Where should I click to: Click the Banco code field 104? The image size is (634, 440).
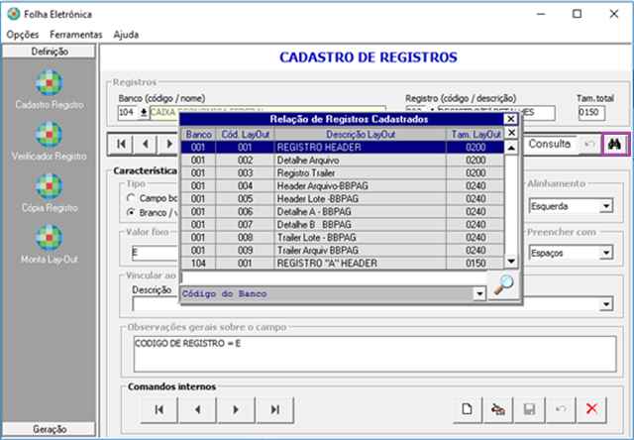(128, 112)
